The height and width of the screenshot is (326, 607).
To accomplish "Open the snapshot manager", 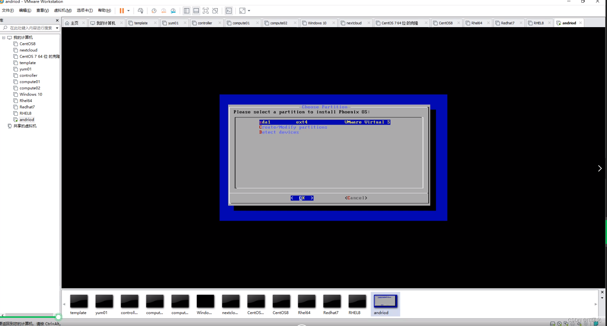I will coord(173,11).
